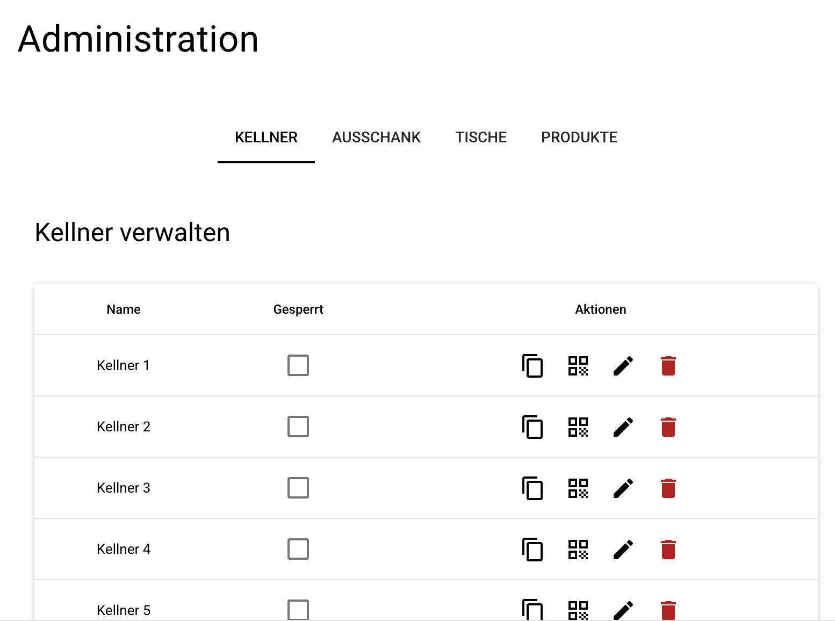835x621 pixels.
Task: Copy the link for Kellner 3
Action: (532, 488)
